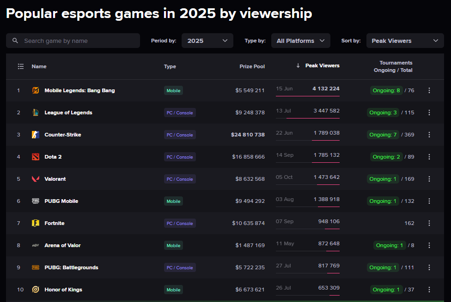
Task: Click the Search game by name field
Action: (73, 41)
